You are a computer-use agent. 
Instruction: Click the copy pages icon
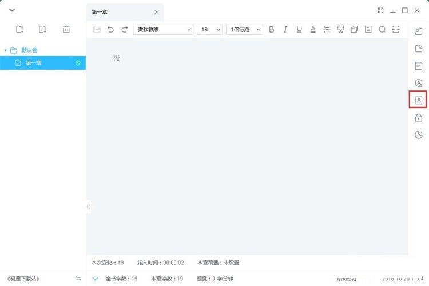(354, 29)
